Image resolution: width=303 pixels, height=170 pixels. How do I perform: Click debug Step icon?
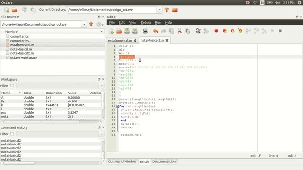(248, 31)
